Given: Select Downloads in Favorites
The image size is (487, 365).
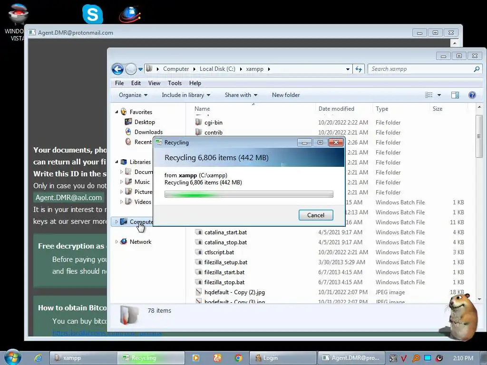Looking at the screenshot, I should 148,132.
